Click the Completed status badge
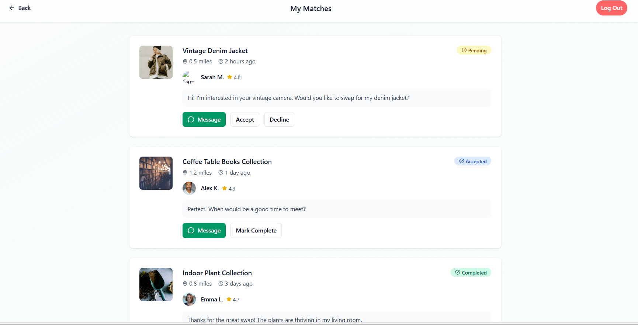 pos(471,273)
